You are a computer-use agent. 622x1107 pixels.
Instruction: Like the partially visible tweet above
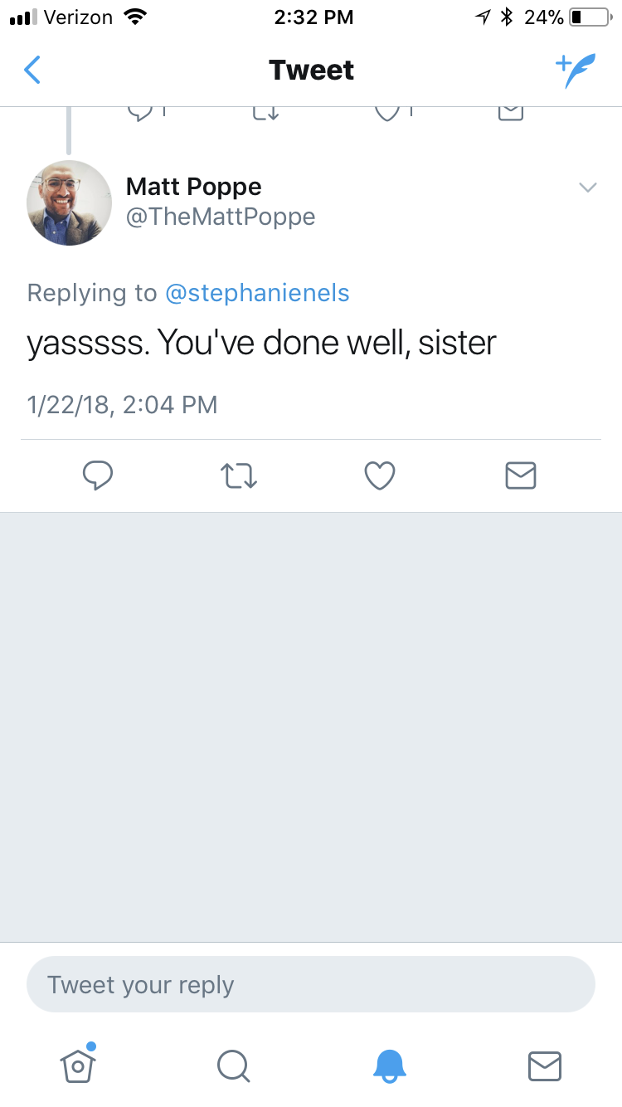[386, 112]
